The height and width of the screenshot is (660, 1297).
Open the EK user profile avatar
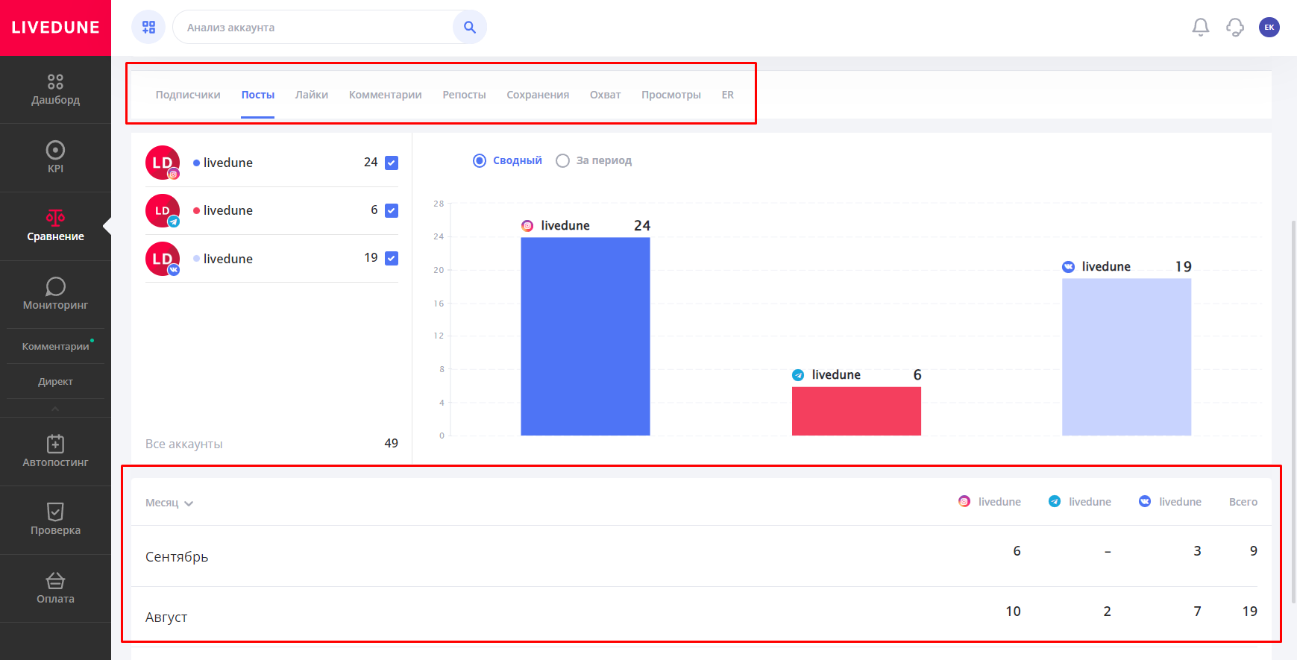[x=1269, y=28]
